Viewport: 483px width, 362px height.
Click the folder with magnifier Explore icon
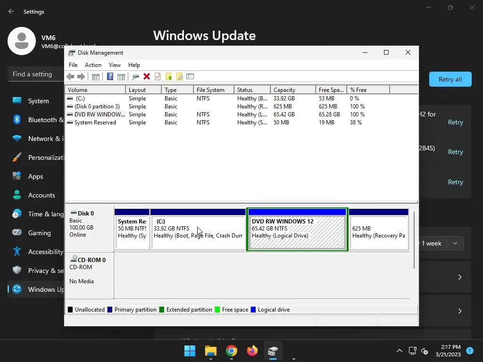[179, 77]
